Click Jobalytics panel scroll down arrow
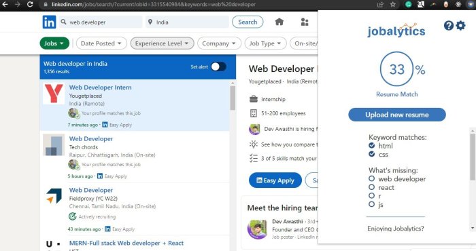The image size is (476, 251). point(473,228)
